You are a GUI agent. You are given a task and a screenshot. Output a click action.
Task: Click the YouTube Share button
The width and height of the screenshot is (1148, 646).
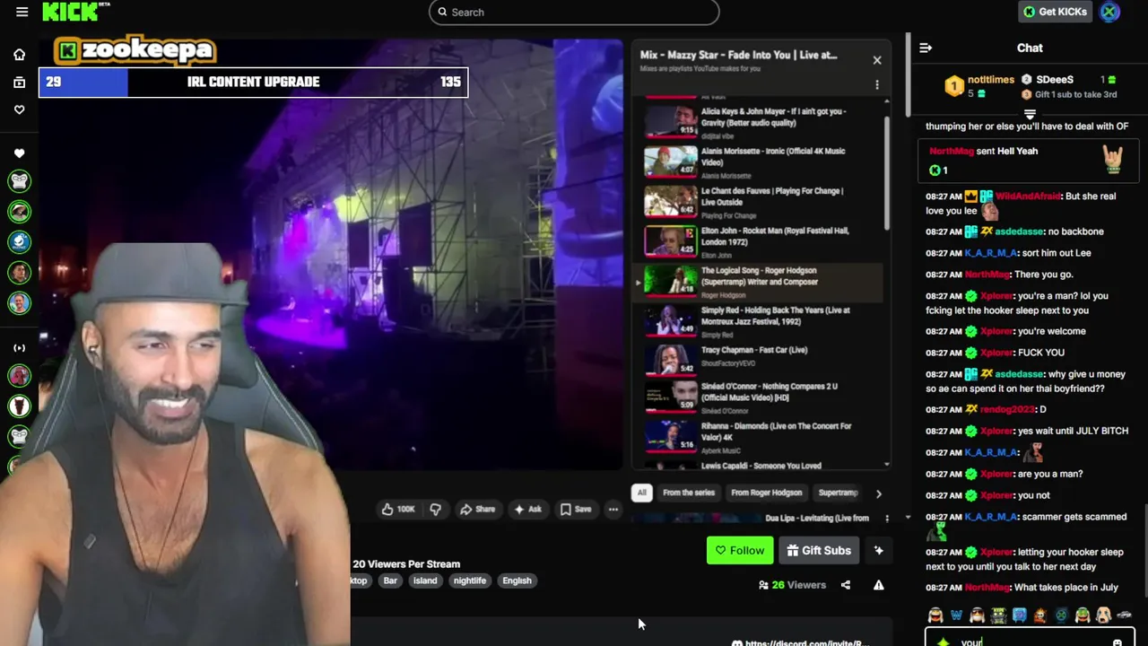pos(477,509)
